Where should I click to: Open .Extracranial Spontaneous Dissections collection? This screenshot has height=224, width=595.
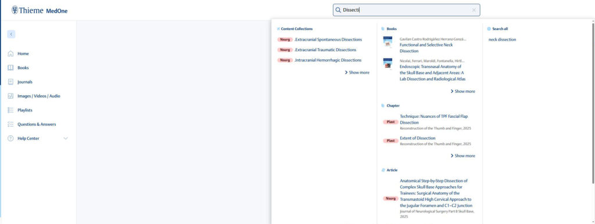point(328,39)
